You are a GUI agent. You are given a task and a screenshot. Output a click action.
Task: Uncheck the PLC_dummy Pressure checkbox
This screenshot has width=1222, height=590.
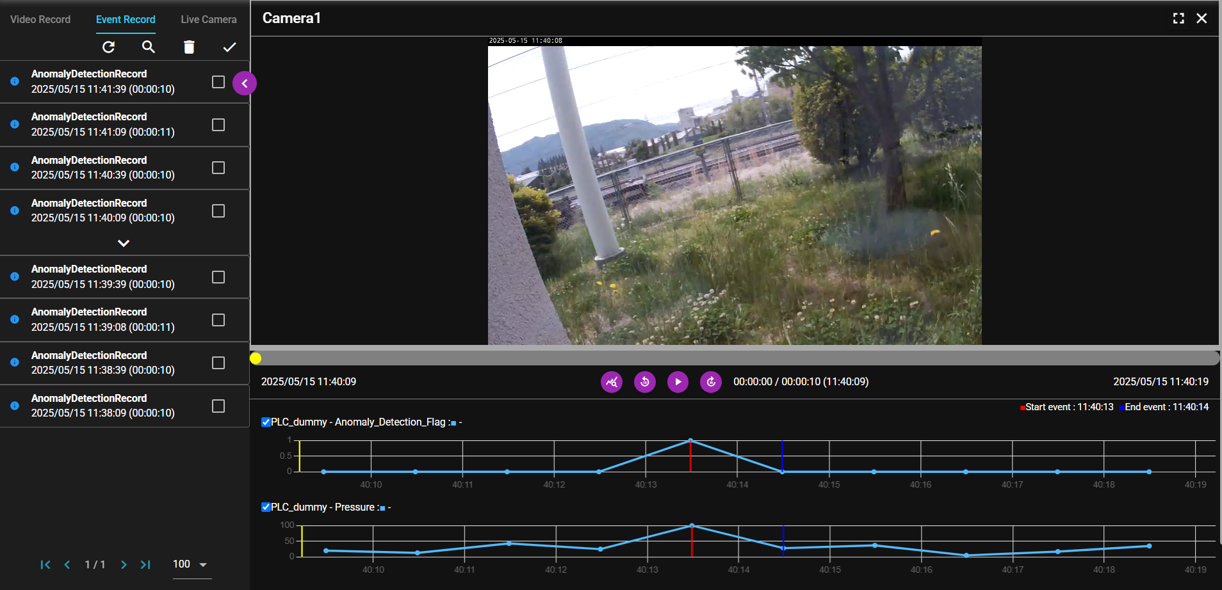(266, 507)
